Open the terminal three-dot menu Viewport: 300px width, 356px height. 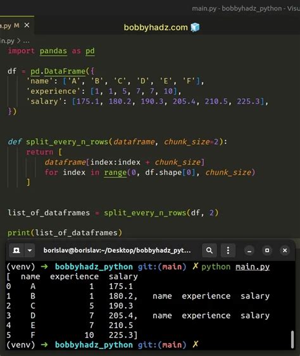click(228, 250)
